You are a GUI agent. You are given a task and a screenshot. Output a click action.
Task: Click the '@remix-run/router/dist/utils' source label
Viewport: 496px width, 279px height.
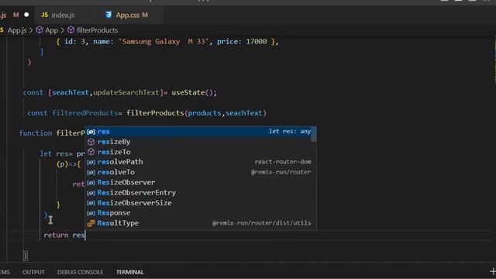(x=262, y=223)
